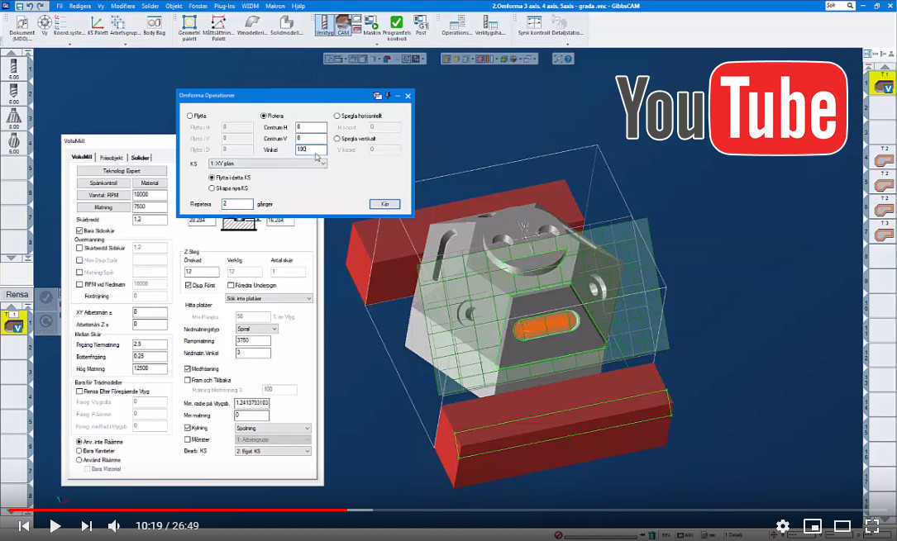Viewport: 897px width, 541px height.
Task: Open the Solidmodellering icon
Action: [286, 23]
